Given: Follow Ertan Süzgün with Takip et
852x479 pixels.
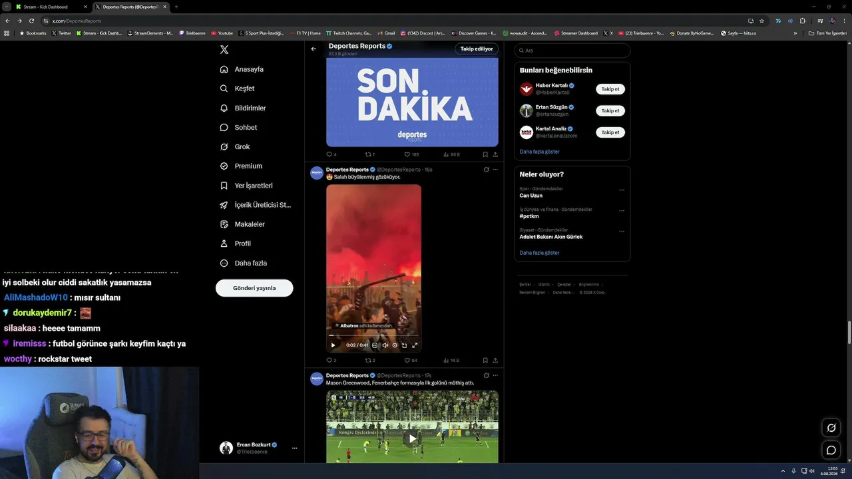Looking at the screenshot, I should tap(610, 110).
